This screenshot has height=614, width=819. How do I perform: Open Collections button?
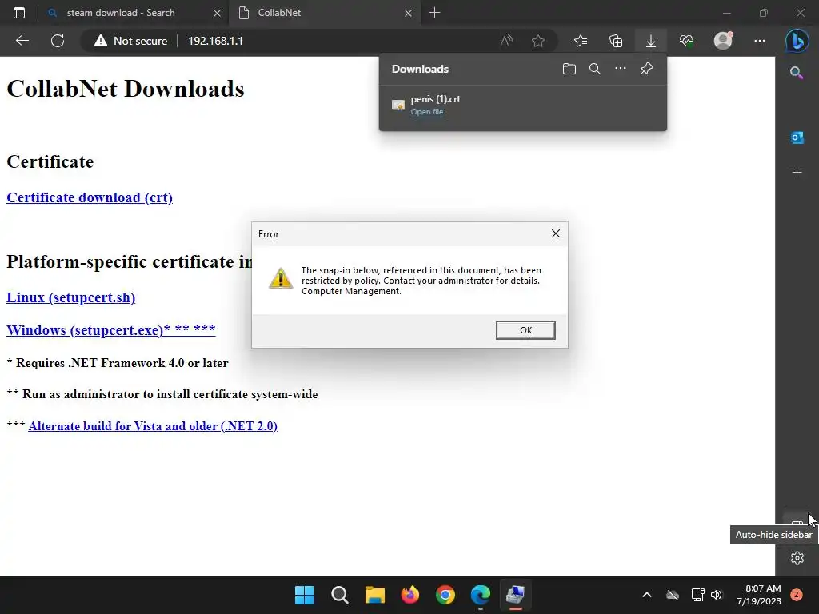[616, 41]
